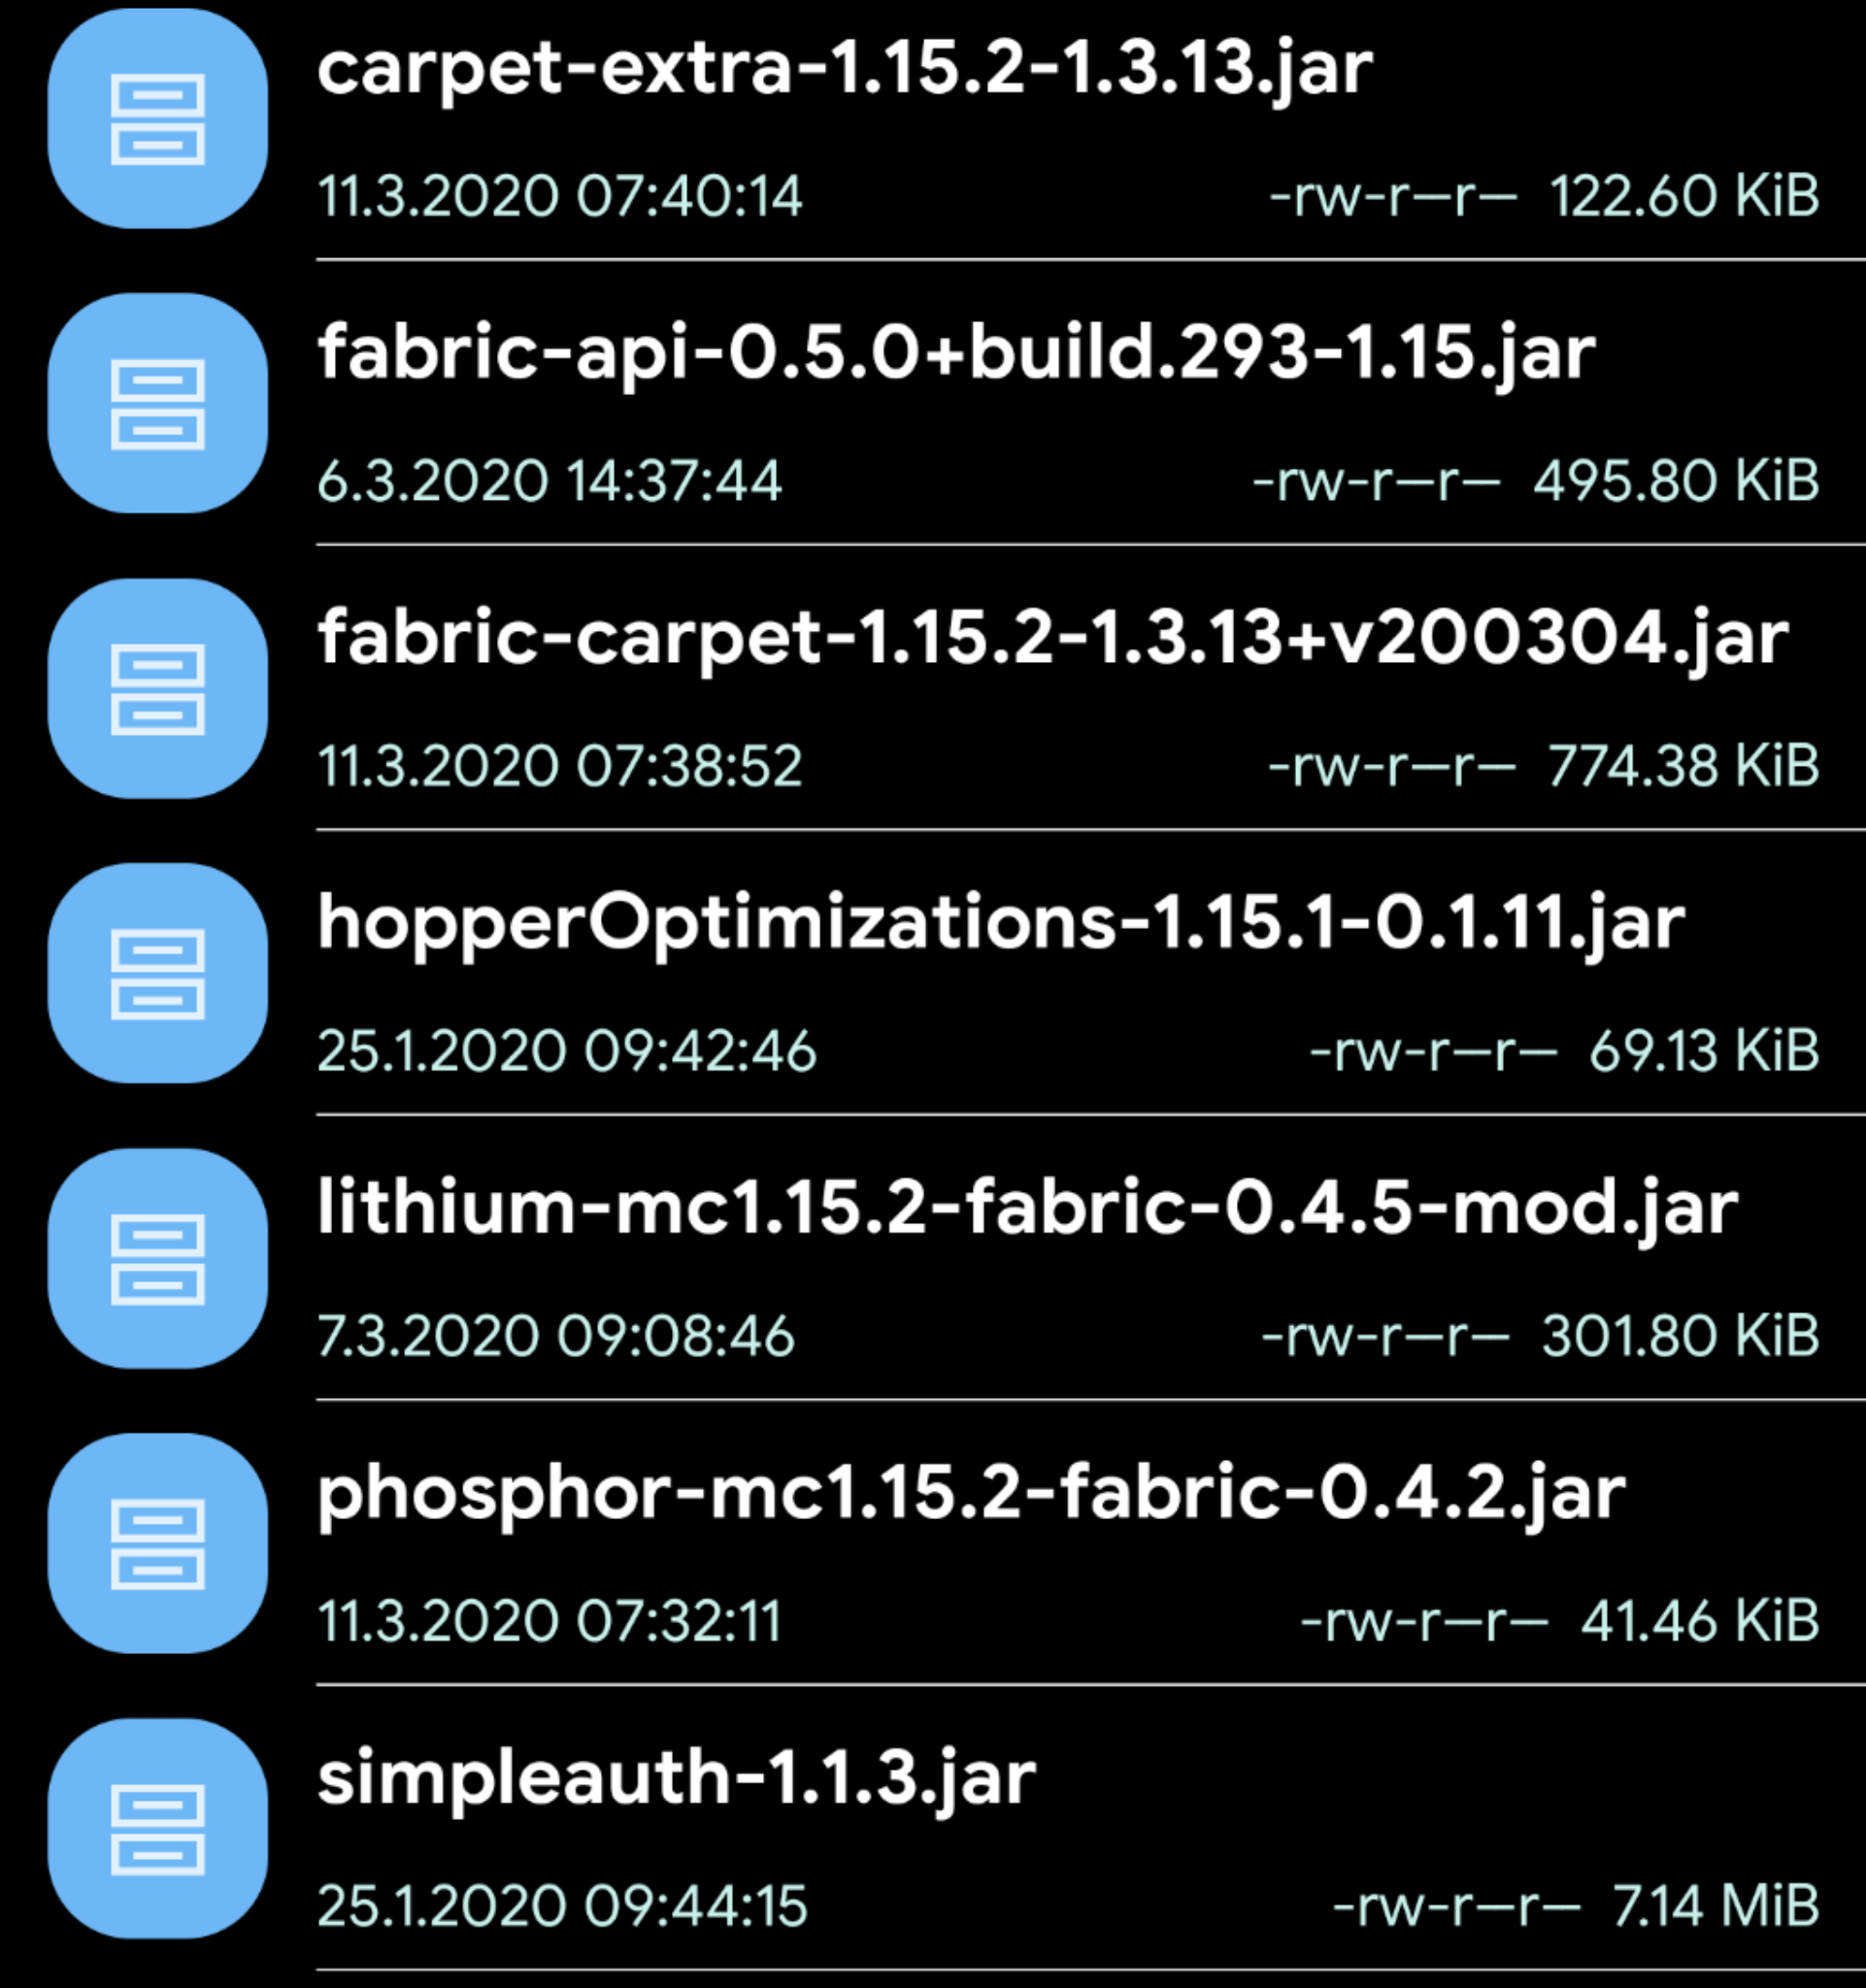The image size is (1866, 1988).
Task: Click the size value 41.46 KiB
Action: tap(1701, 1621)
